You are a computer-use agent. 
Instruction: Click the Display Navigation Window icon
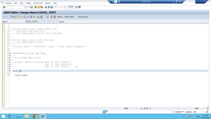tap(41, 17)
